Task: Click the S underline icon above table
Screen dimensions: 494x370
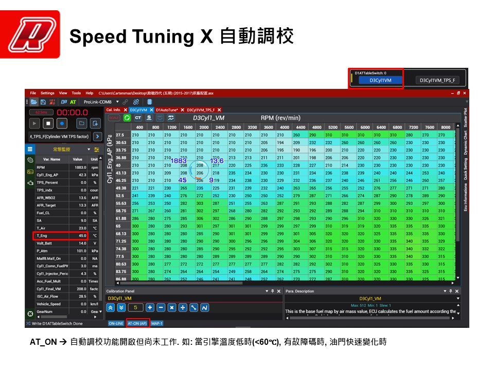Action: (149, 118)
